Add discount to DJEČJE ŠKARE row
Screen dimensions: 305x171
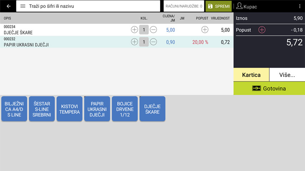tap(205, 30)
